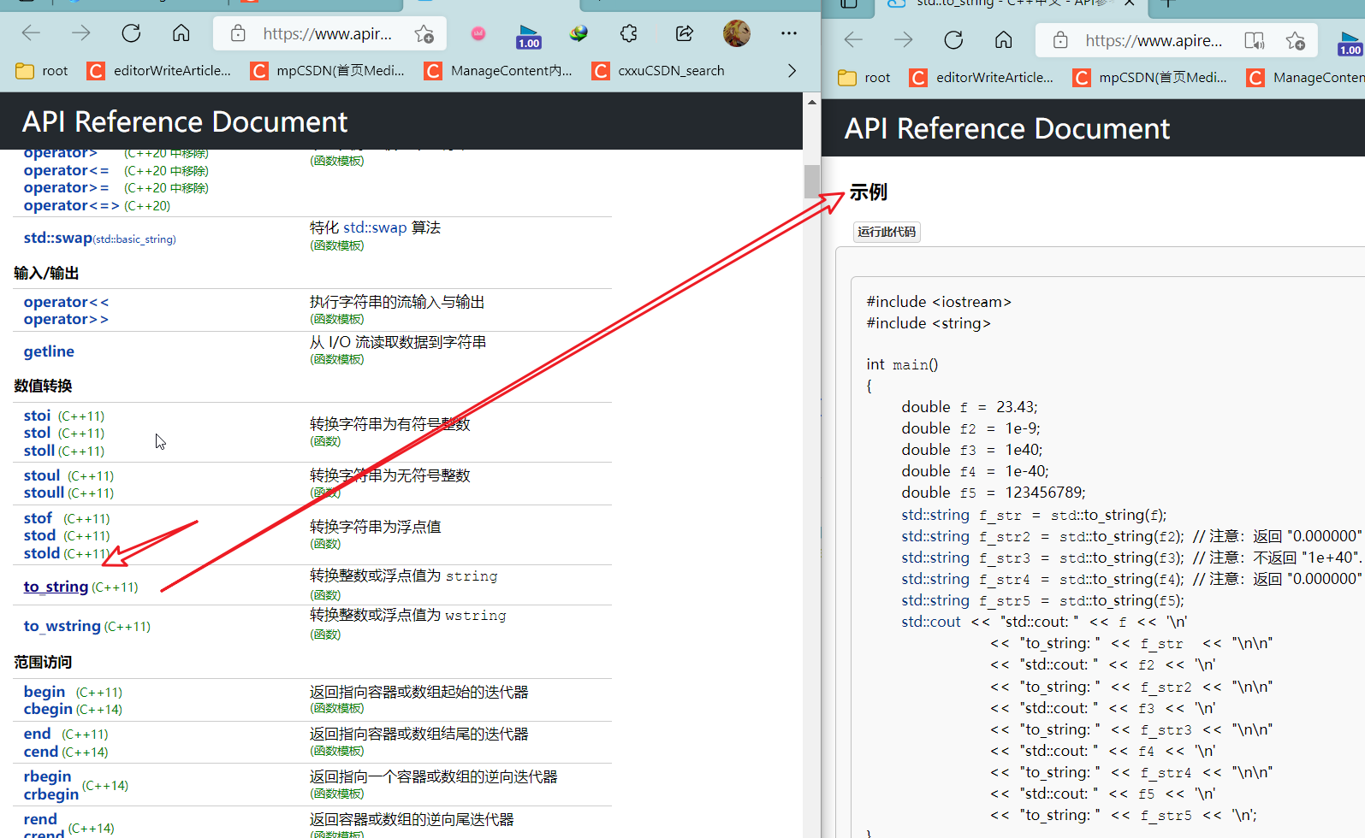This screenshot has height=838, width=1365.
Task: Open the stod link
Action: [x=39, y=535]
